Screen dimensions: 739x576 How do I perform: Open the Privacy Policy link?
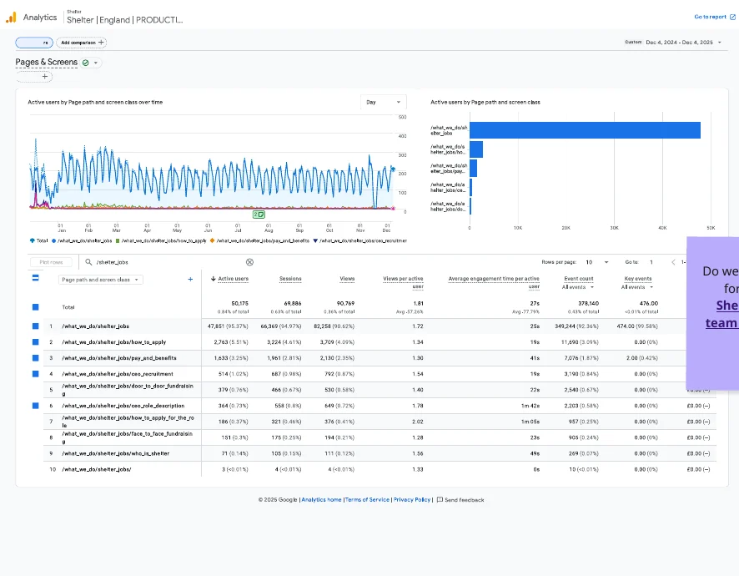coord(412,499)
